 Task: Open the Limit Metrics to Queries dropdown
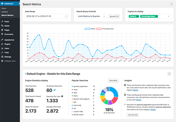click(x=92, y=16)
